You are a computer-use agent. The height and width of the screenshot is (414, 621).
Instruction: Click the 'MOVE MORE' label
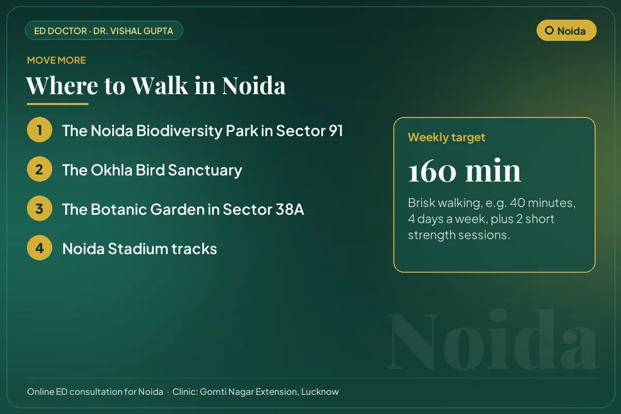click(56, 60)
